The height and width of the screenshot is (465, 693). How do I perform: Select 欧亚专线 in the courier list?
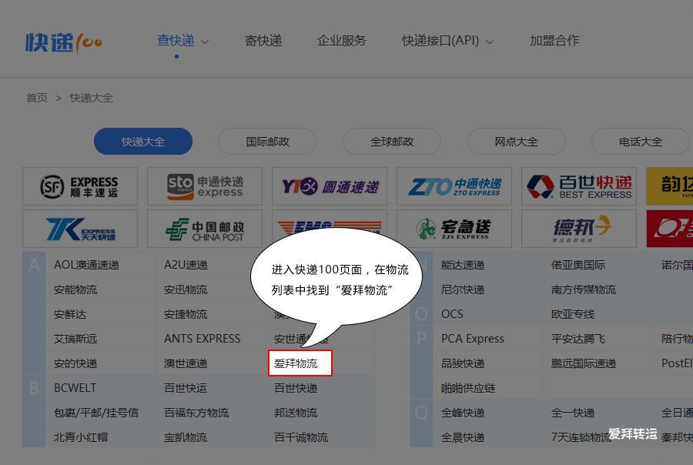[x=573, y=314]
